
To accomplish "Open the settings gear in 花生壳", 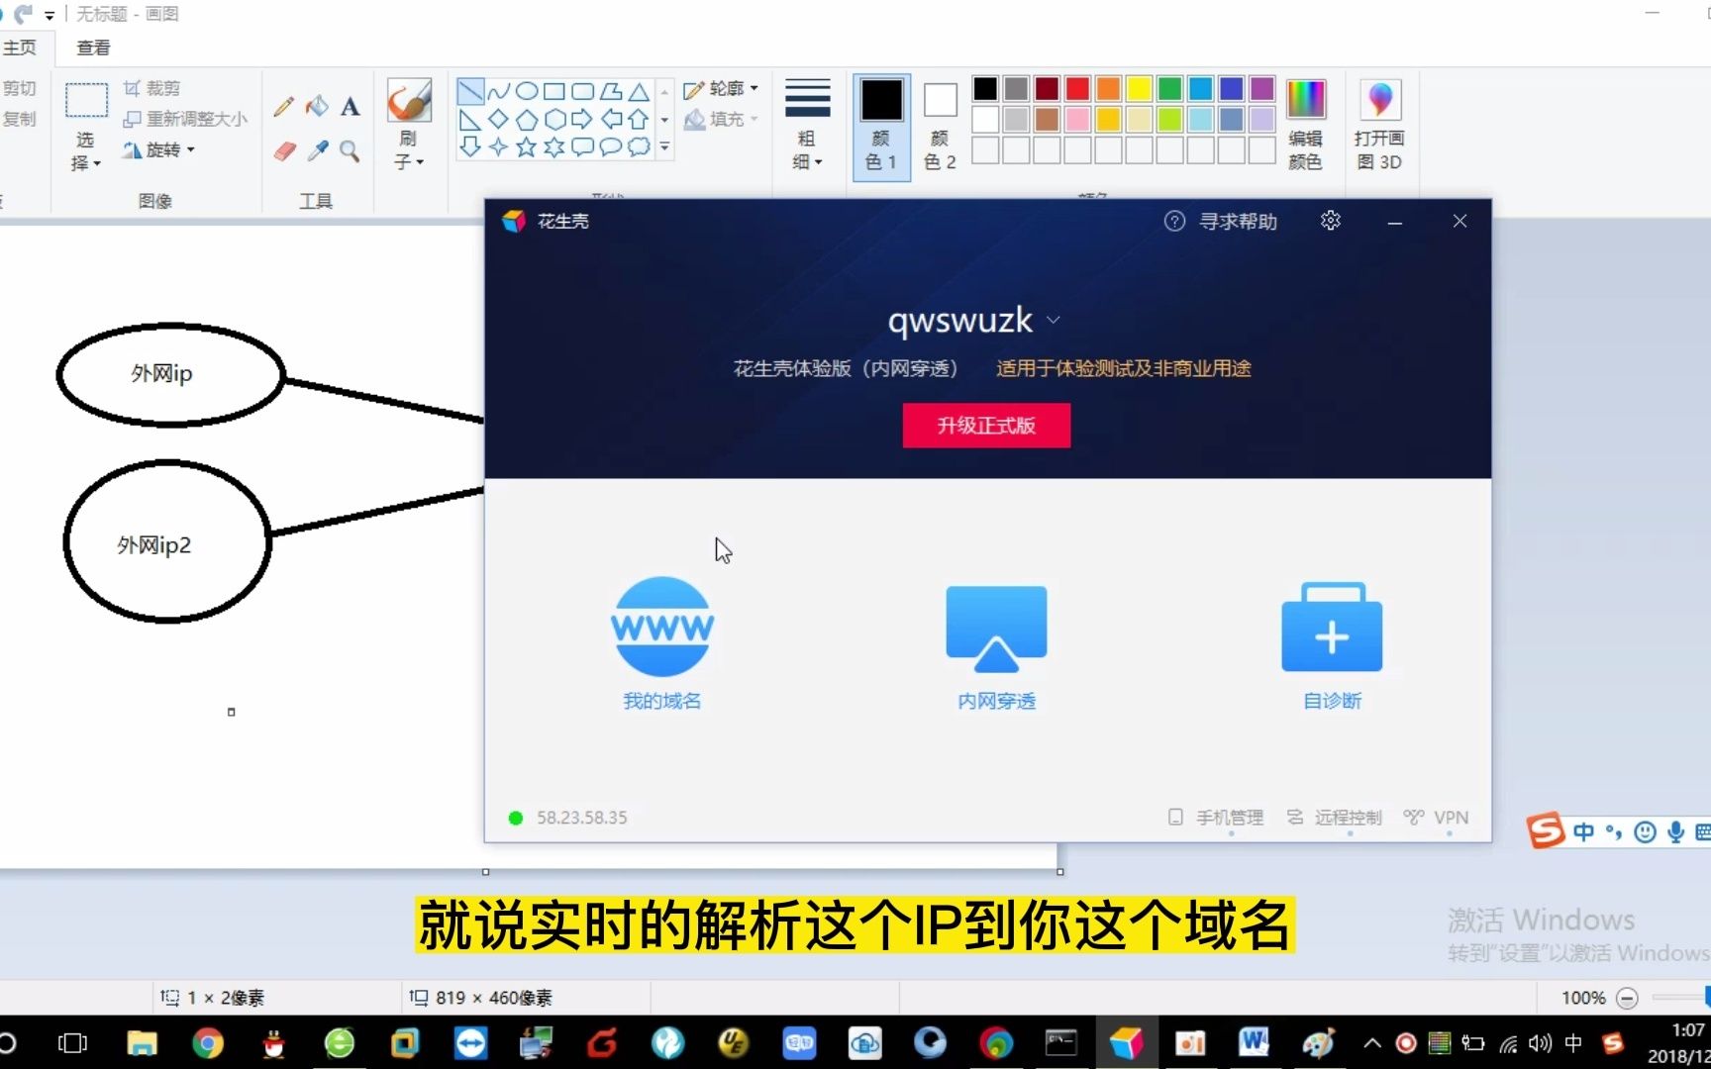I will (x=1331, y=221).
